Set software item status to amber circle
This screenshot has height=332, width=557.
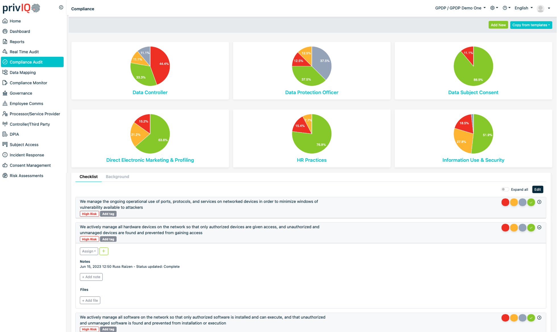tap(514, 318)
